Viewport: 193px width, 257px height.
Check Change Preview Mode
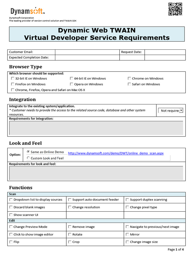pos(11,227)
